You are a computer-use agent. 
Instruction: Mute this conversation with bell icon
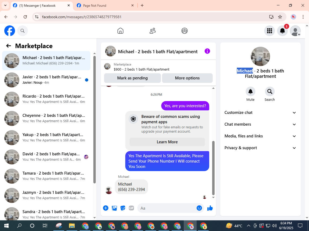tap(251, 91)
